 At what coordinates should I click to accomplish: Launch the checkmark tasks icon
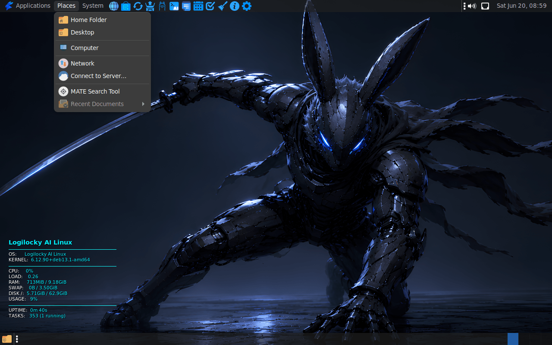pos(210,6)
